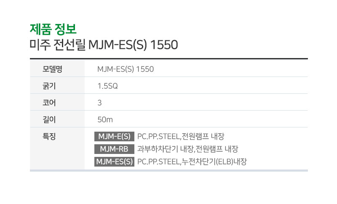Click the light blue bottom table border
Viewport: 337px width, 204px height.
pos(169,170)
